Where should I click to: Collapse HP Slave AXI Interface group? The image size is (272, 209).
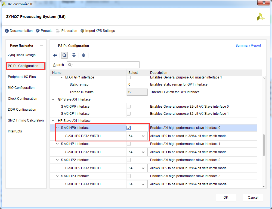click(53, 120)
